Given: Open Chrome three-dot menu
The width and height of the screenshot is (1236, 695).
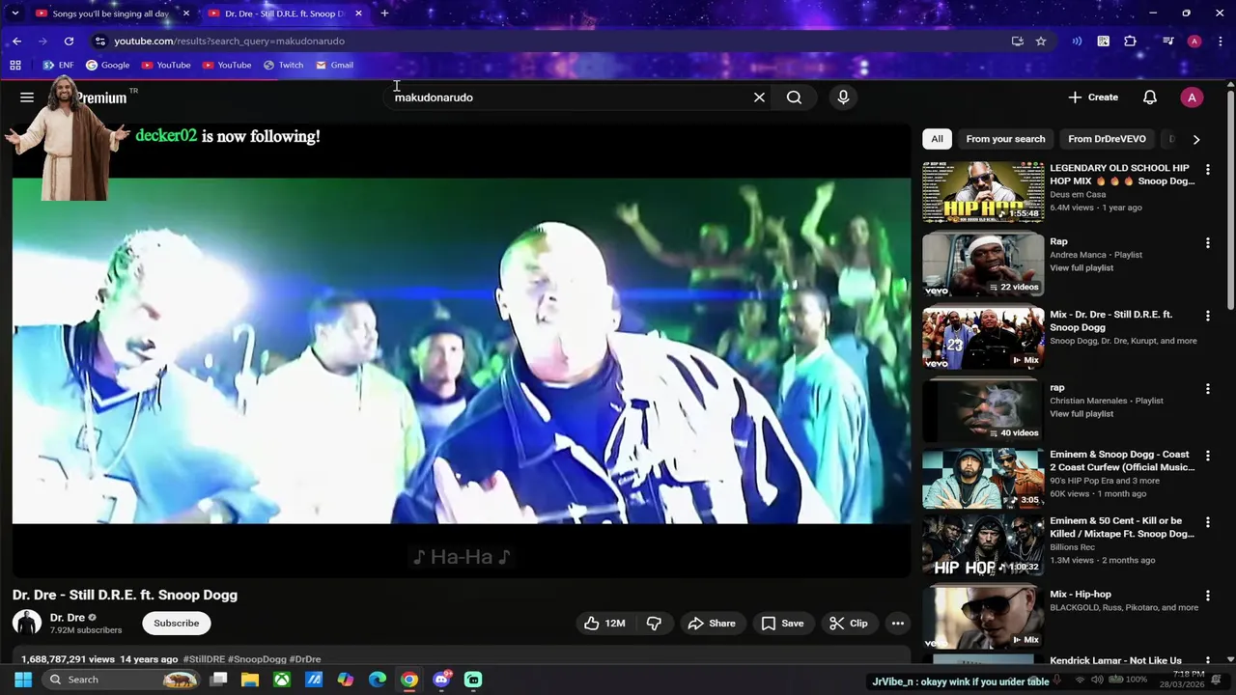Looking at the screenshot, I should click(x=1220, y=42).
